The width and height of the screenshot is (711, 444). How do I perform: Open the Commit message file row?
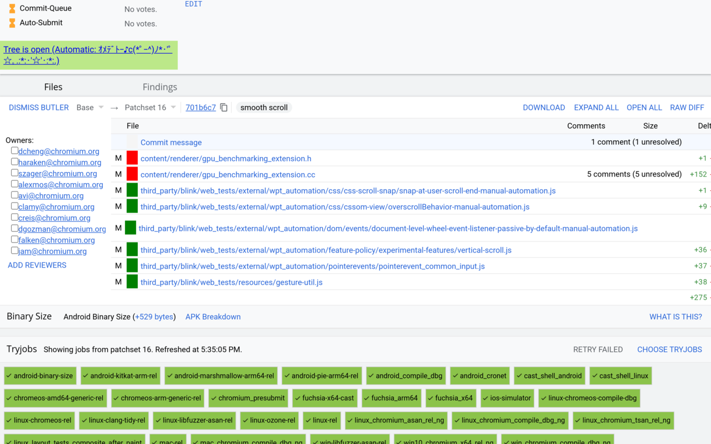(x=171, y=143)
